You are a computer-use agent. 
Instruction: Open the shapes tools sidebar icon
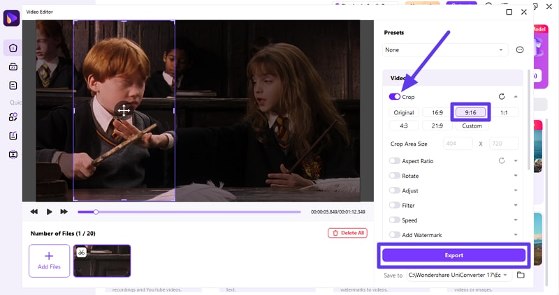click(x=13, y=116)
